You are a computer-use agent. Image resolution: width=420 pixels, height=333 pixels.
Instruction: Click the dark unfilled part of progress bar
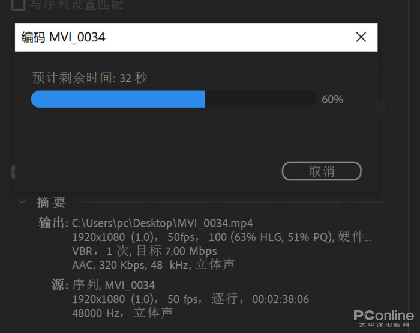click(x=260, y=99)
